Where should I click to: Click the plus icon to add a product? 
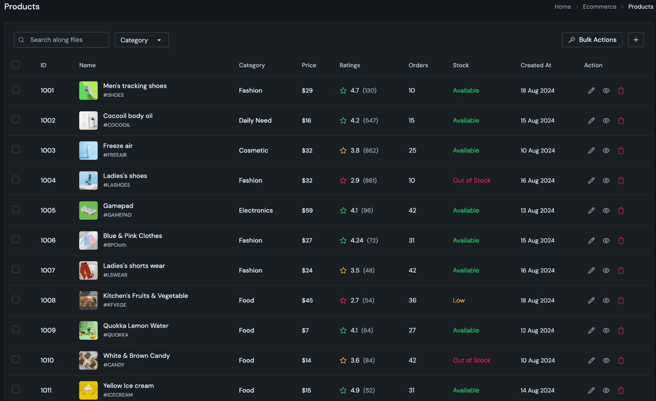[636, 40]
